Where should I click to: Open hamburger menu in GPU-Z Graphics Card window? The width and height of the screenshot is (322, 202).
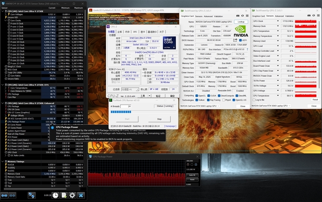tap(247, 16)
